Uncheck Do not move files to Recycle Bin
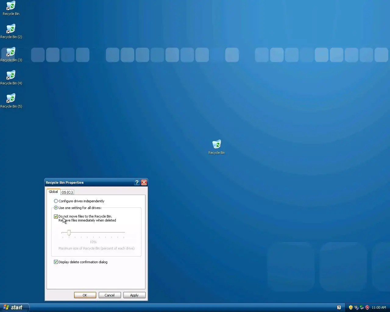 point(56,217)
